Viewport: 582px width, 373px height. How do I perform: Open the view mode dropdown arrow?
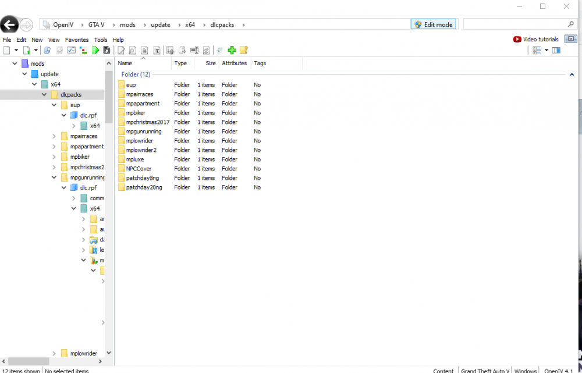coord(546,50)
